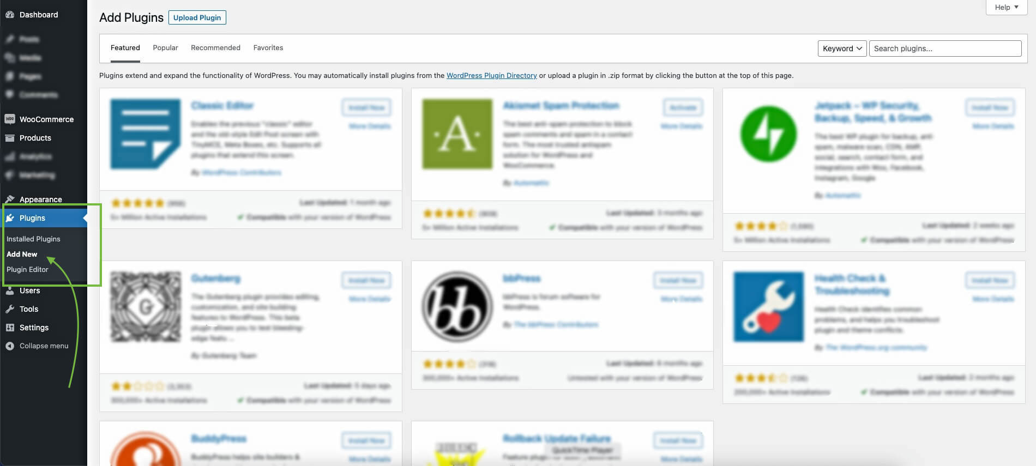This screenshot has width=1036, height=466.
Task: Expand the Help panel dropdown
Action: pyautogui.click(x=1007, y=7)
